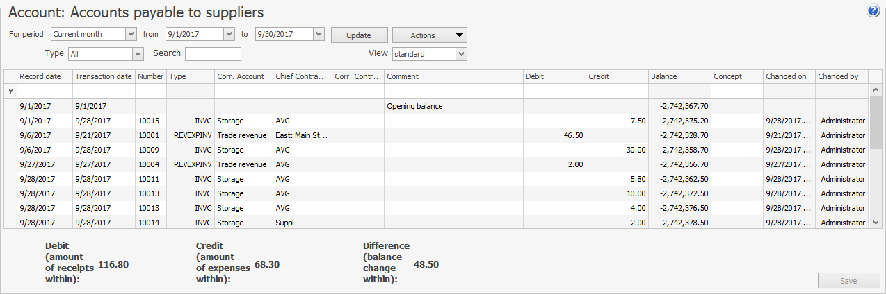Click the Save button
Image resolution: width=886 pixels, height=294 pixels.
click(x=848, y=281)
